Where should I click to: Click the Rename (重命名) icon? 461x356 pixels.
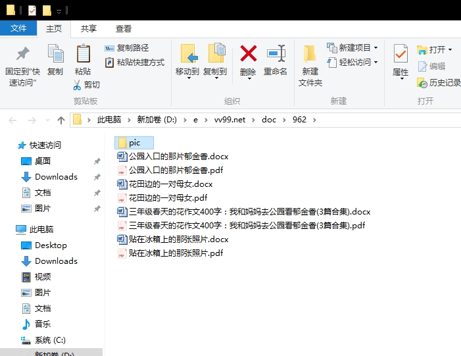coord(276,53)
